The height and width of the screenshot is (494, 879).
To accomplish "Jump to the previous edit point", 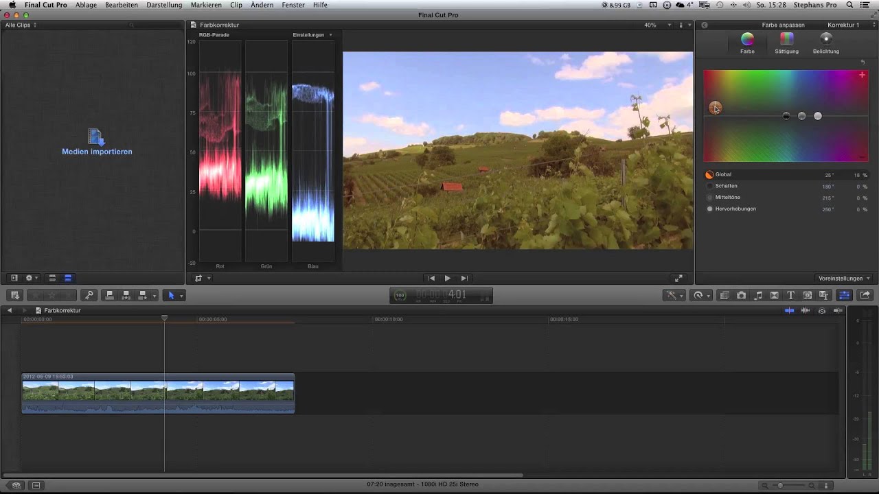I will pyautogui.click(x=431, y=278).
